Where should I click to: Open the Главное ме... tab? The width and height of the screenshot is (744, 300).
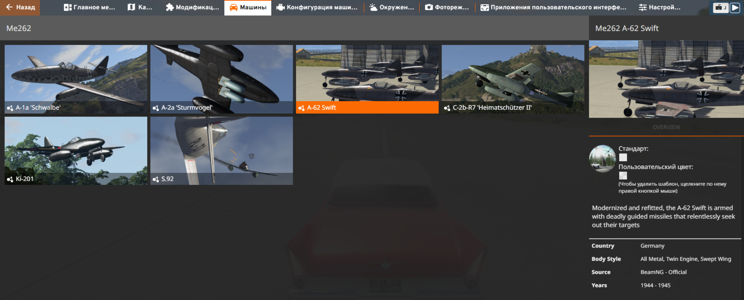89,7
